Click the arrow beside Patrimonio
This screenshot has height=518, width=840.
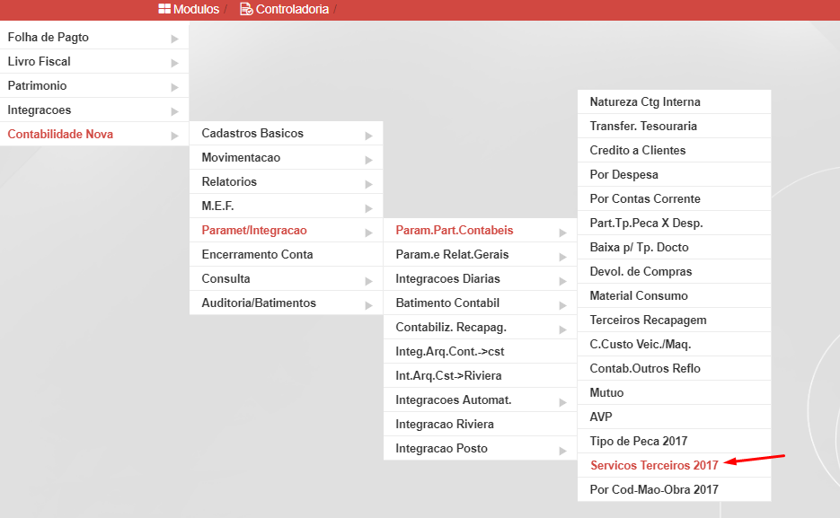tap(174, 87)
